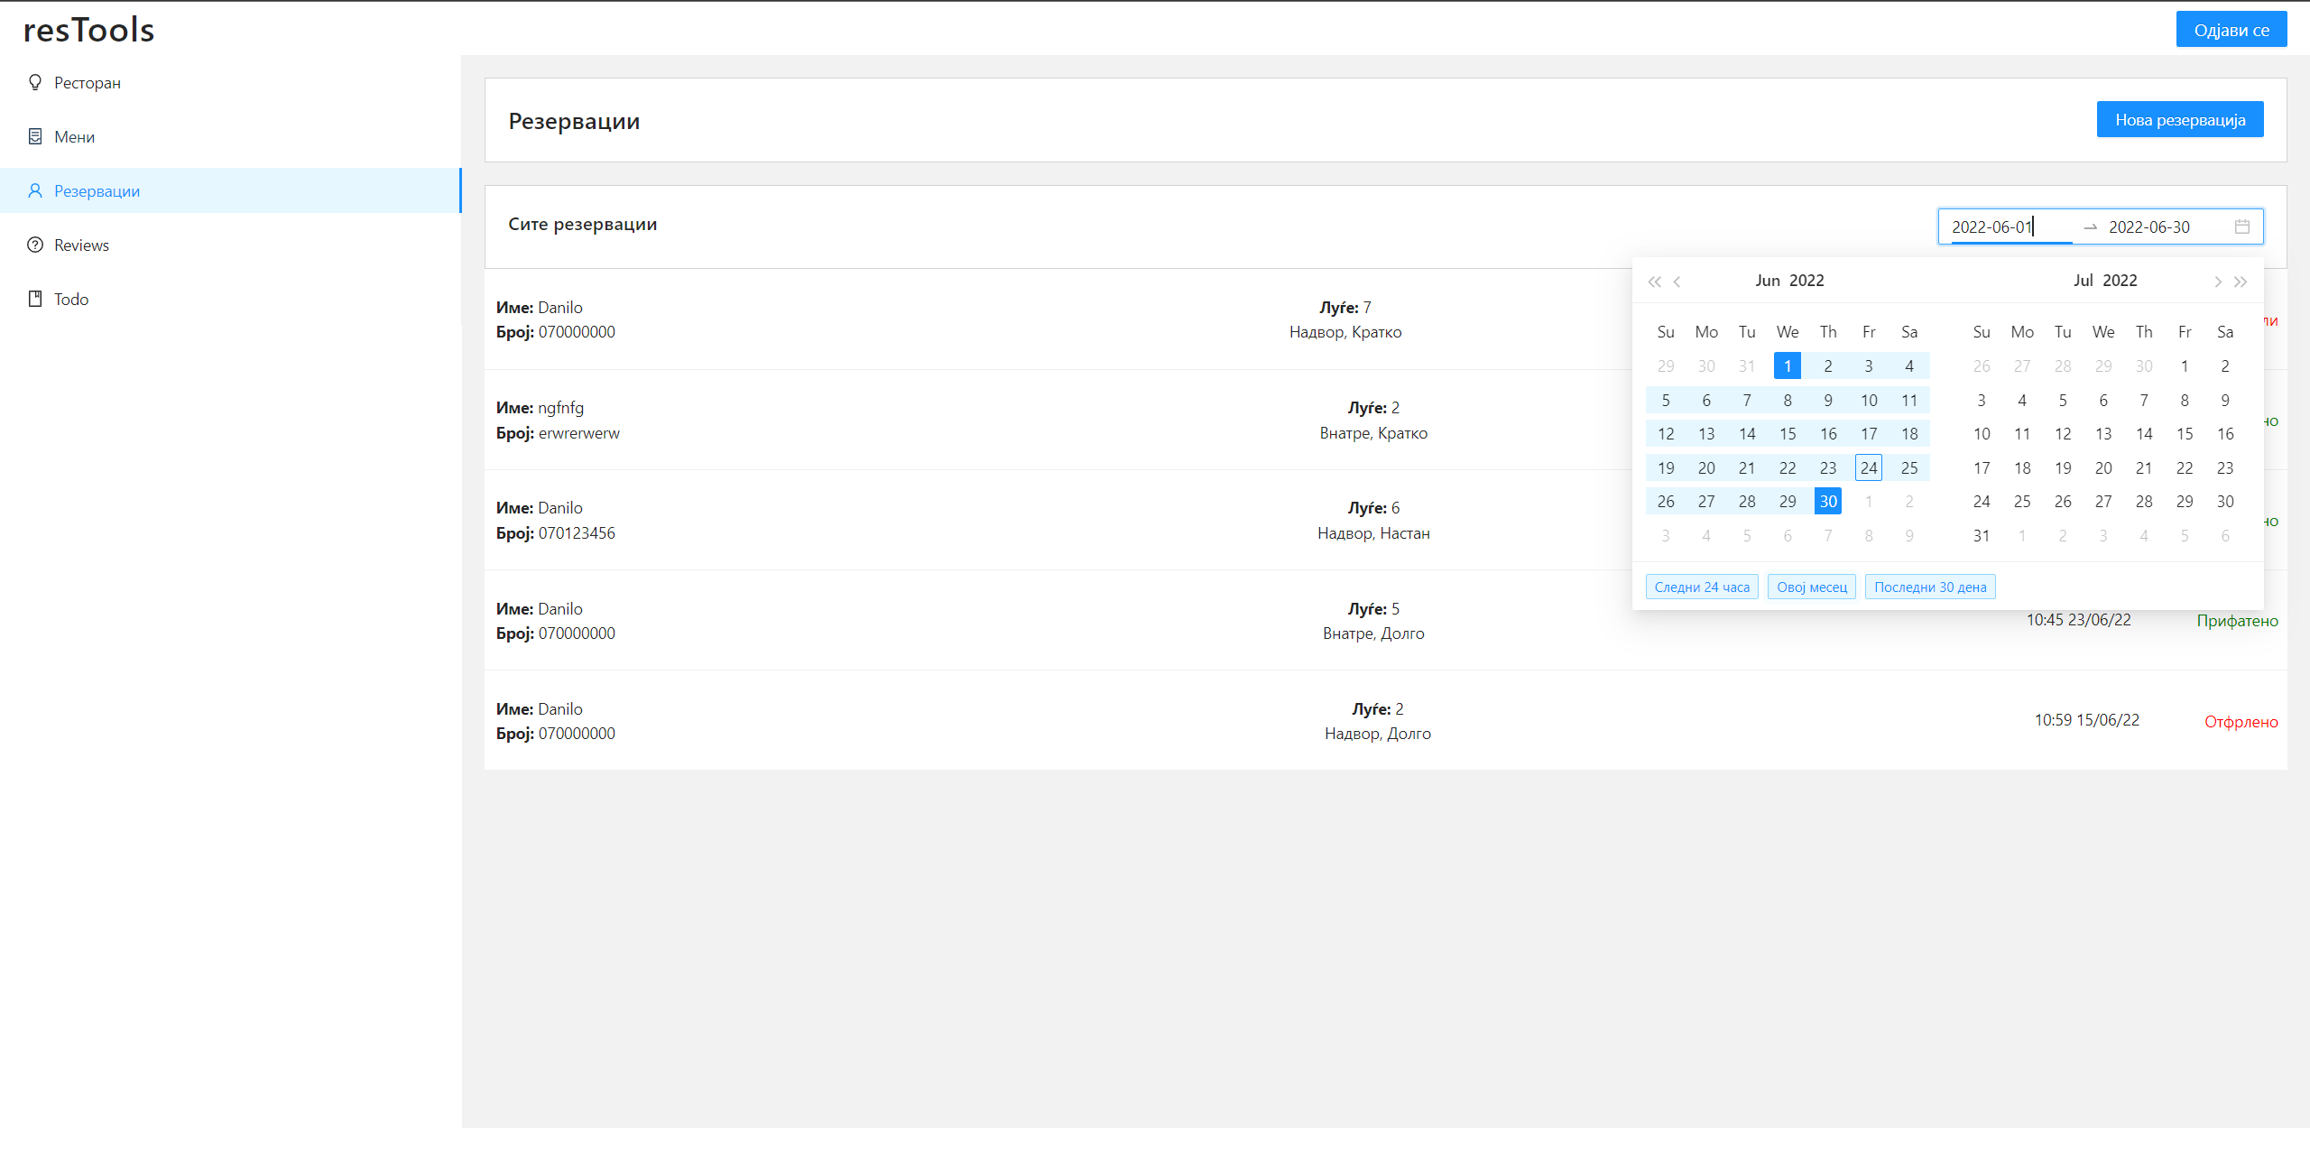
Task: Select June 15 in the calendar
Action: (1787, 434)
